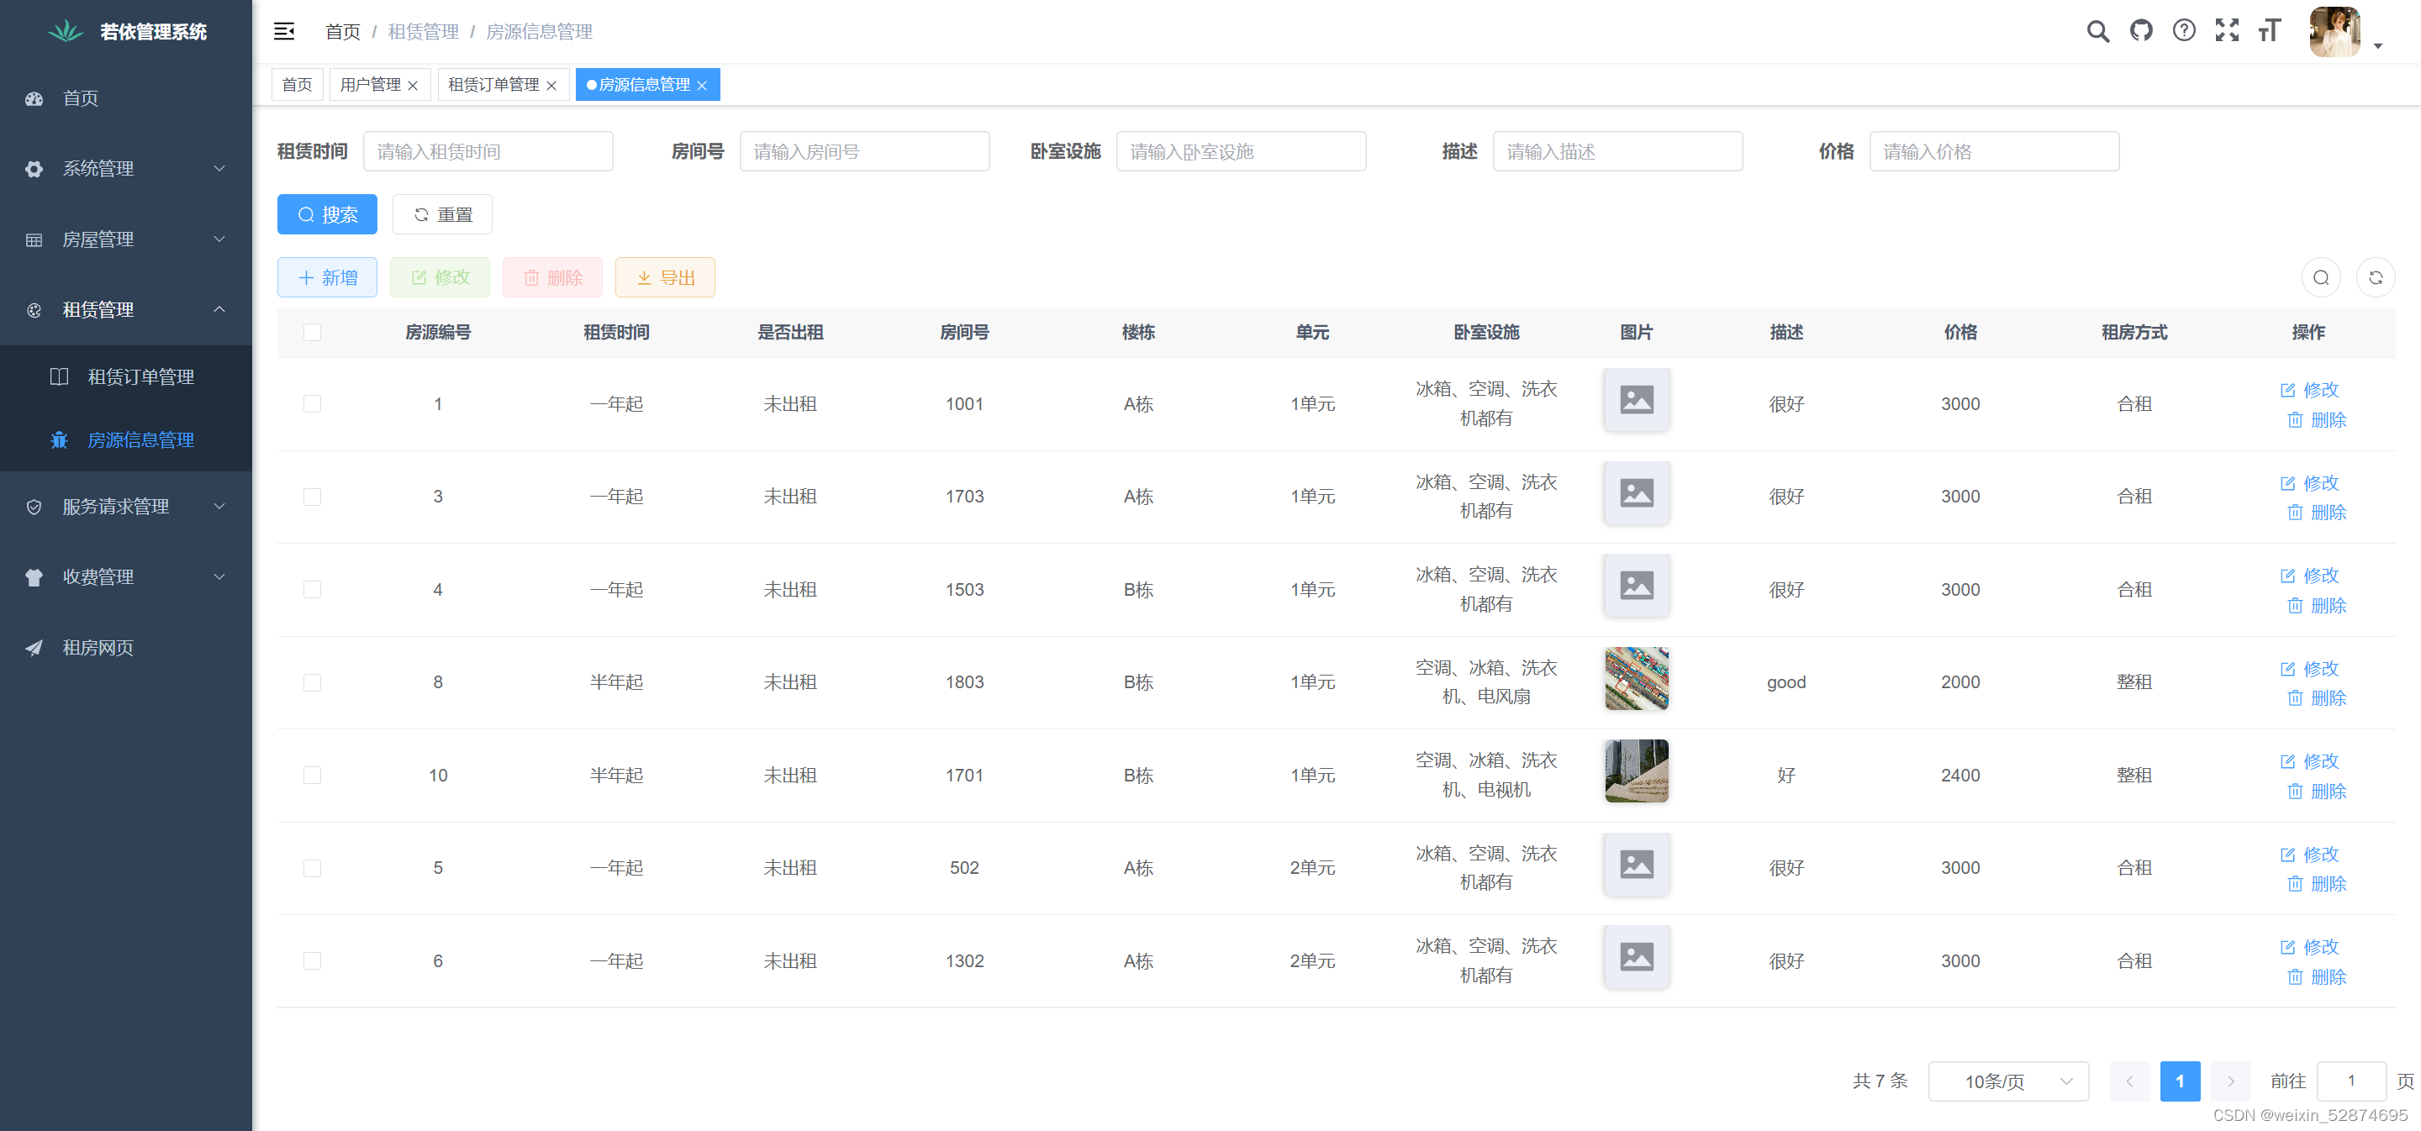The image size is (2421, 1131).
Task: Click the blue 搜索 button
Action: 327,215
